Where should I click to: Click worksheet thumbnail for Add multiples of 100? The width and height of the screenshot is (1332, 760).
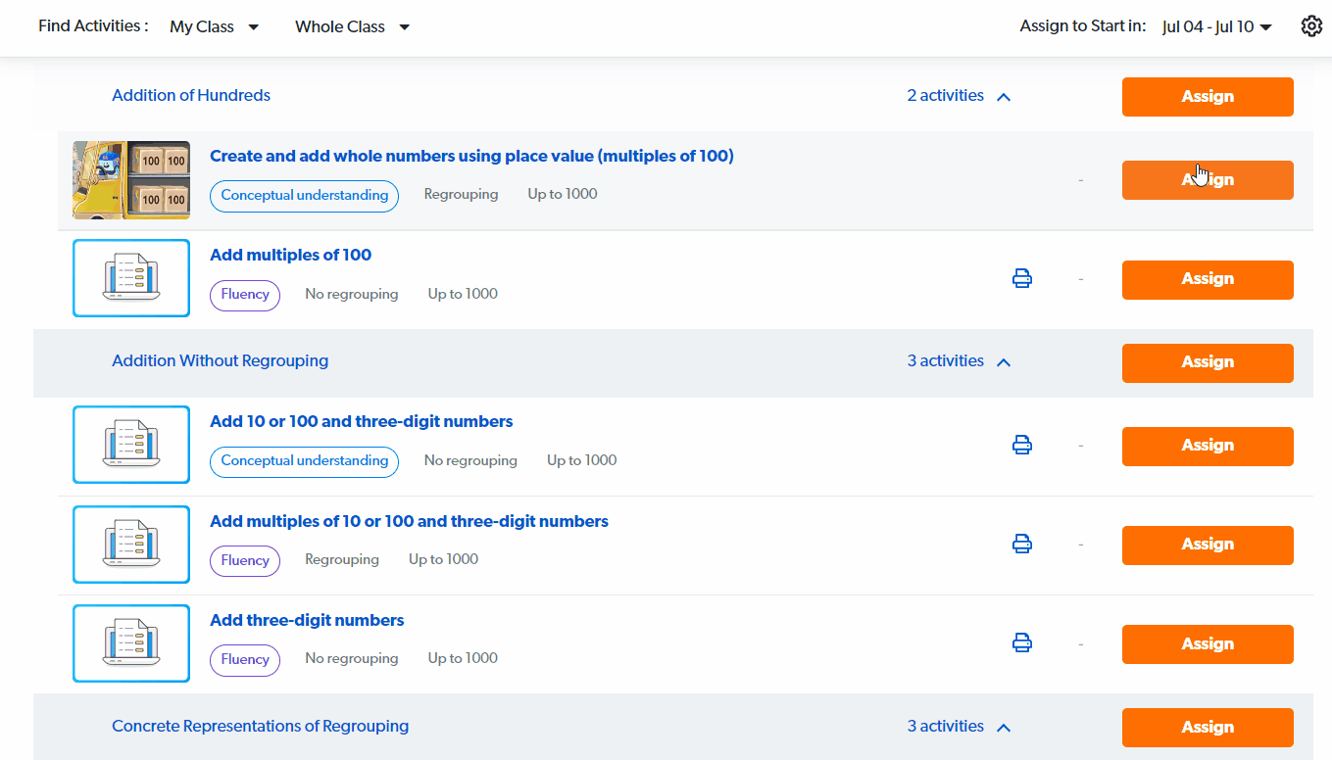pyautogui.click(x=131, y=278)
